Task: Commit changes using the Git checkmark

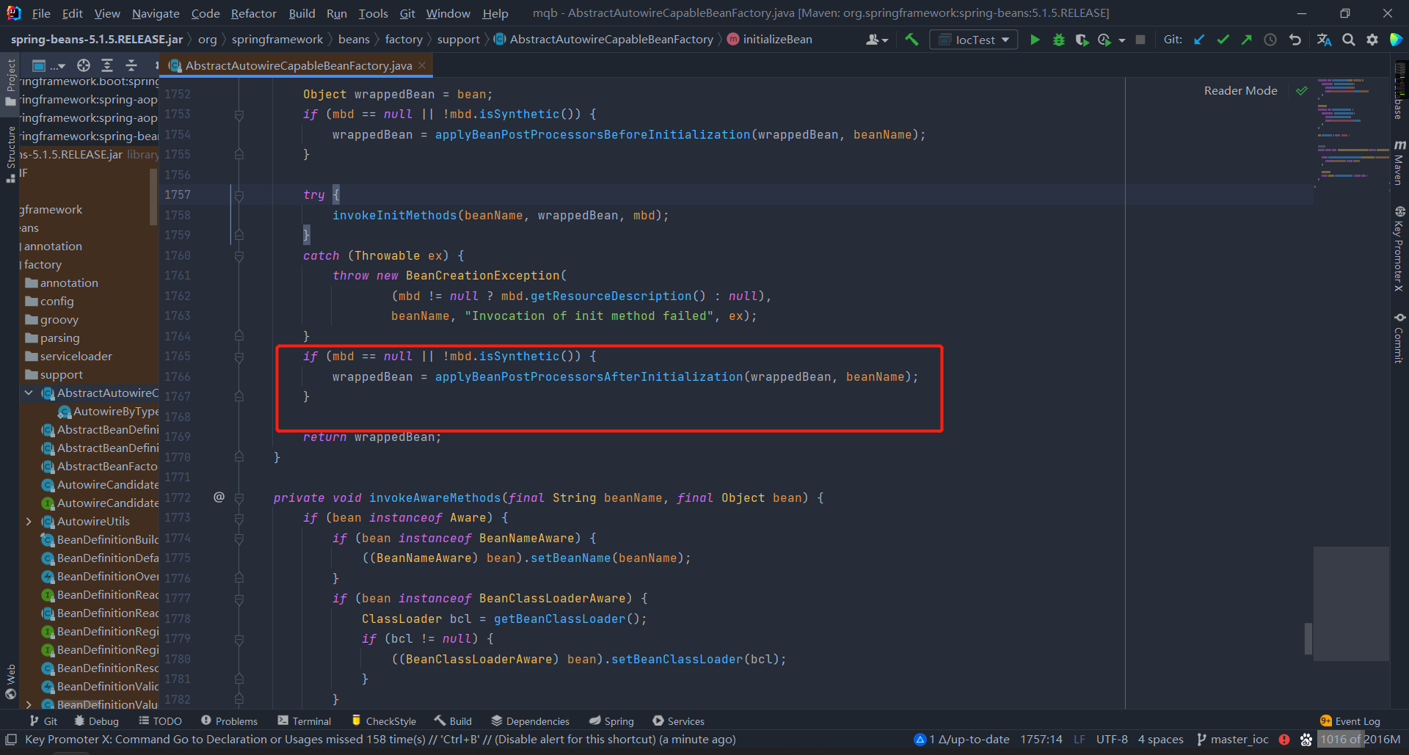Action: coord(1223,40)
